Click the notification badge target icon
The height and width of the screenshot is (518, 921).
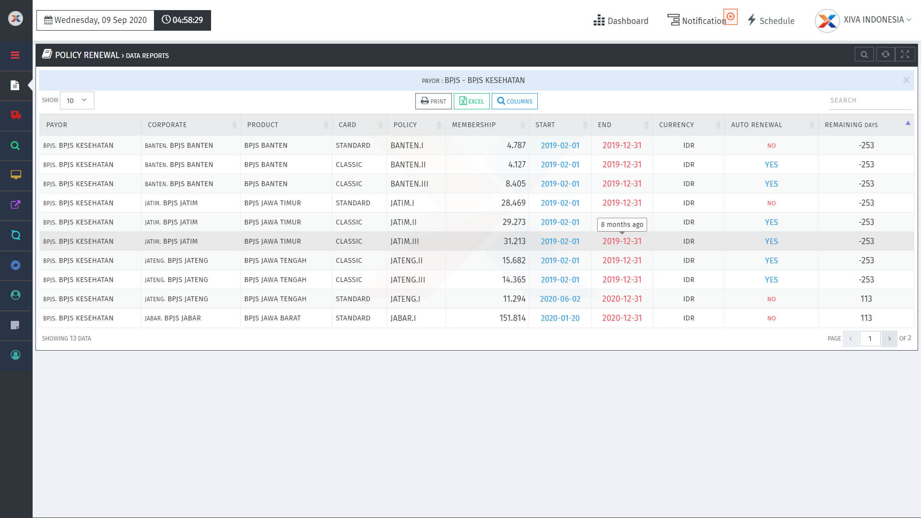tap(731, 17)
